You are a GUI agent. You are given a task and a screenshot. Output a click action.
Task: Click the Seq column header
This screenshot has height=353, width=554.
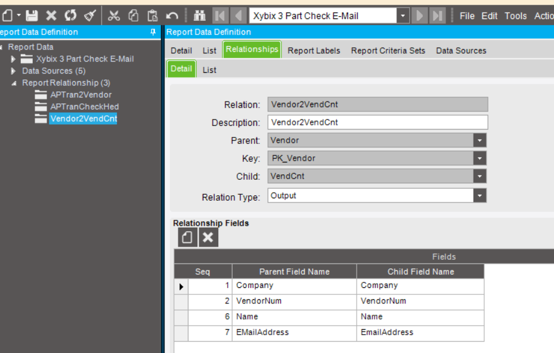pyautogui.click(x=203, y=272)
